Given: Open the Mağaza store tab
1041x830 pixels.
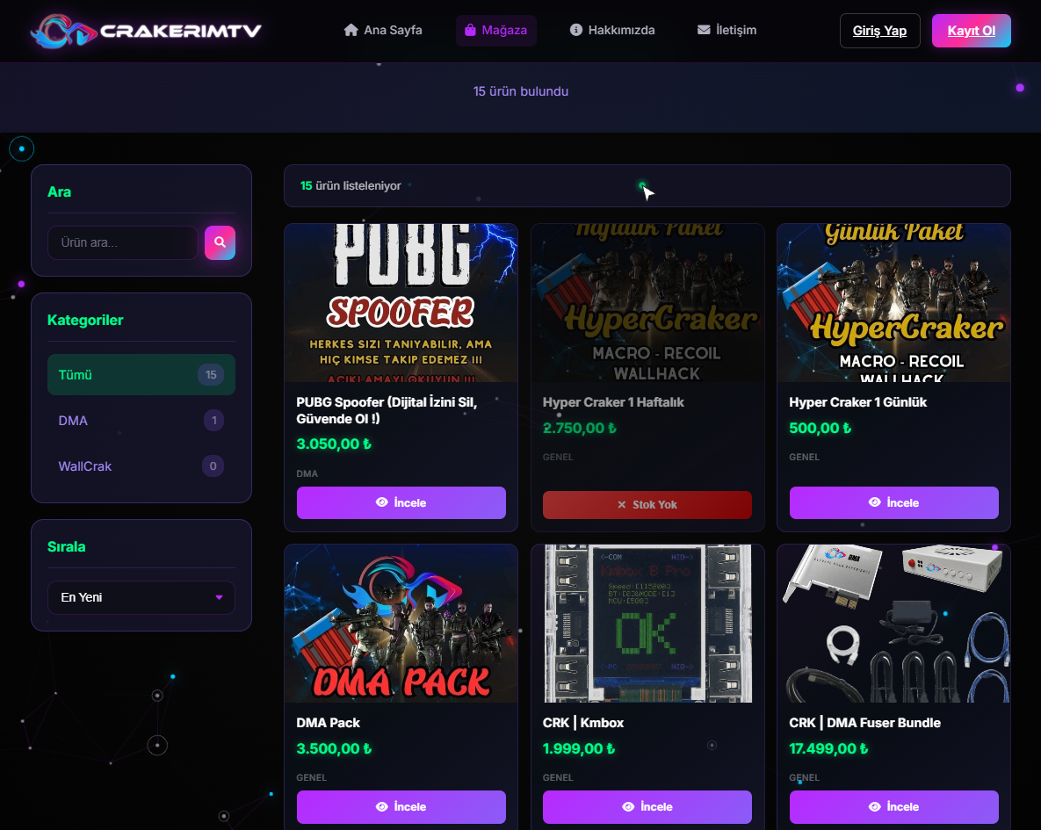Looking at the screenshot, I should coord(496,30).
